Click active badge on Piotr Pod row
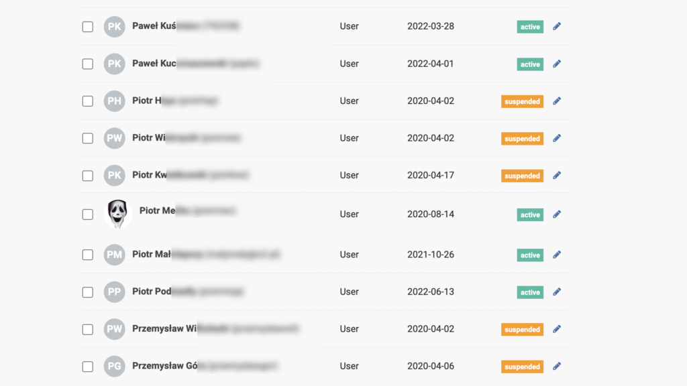Screen dimensions: 687x386 click(x=530, y=292)
